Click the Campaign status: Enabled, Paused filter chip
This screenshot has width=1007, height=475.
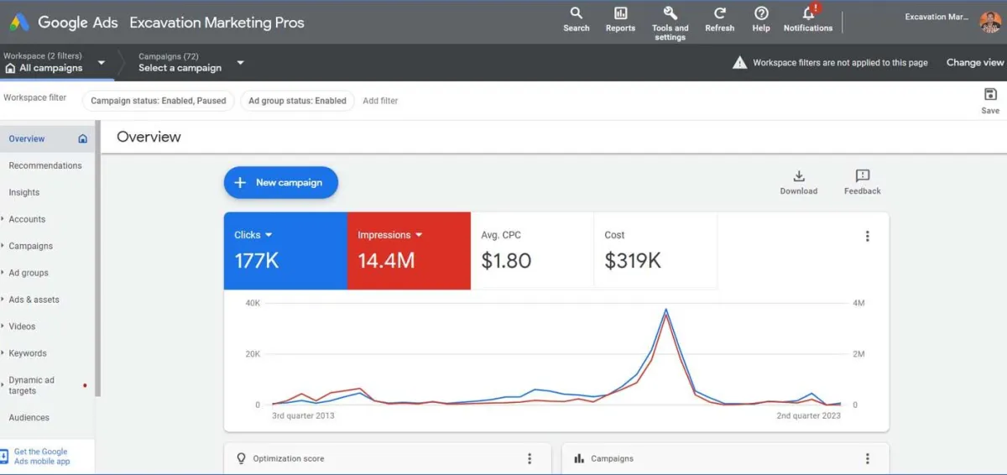click(159, 101)
